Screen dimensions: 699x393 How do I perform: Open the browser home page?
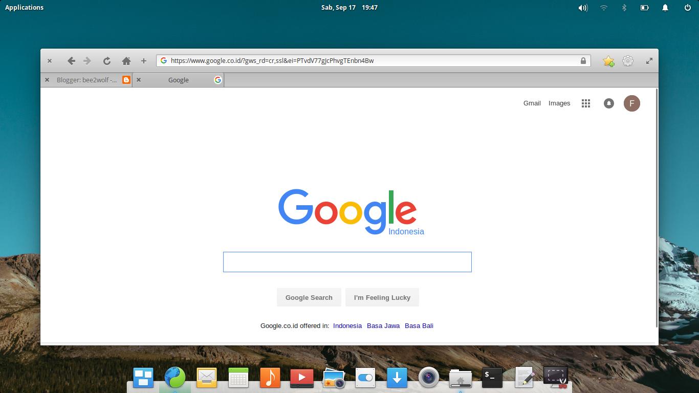pos(126,60)
